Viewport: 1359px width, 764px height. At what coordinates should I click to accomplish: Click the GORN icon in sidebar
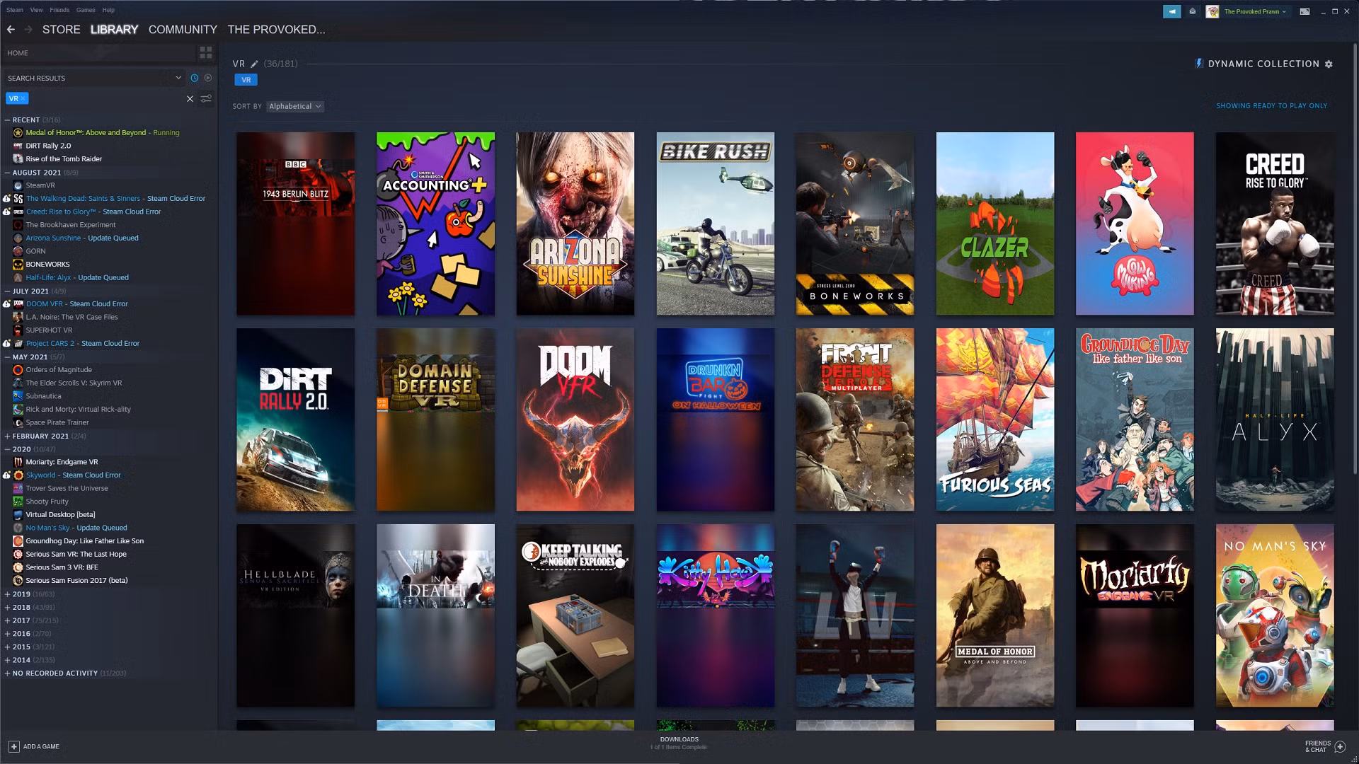[18, 251]
